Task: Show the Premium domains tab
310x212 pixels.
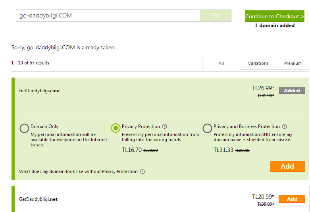Action: (293, 63)
